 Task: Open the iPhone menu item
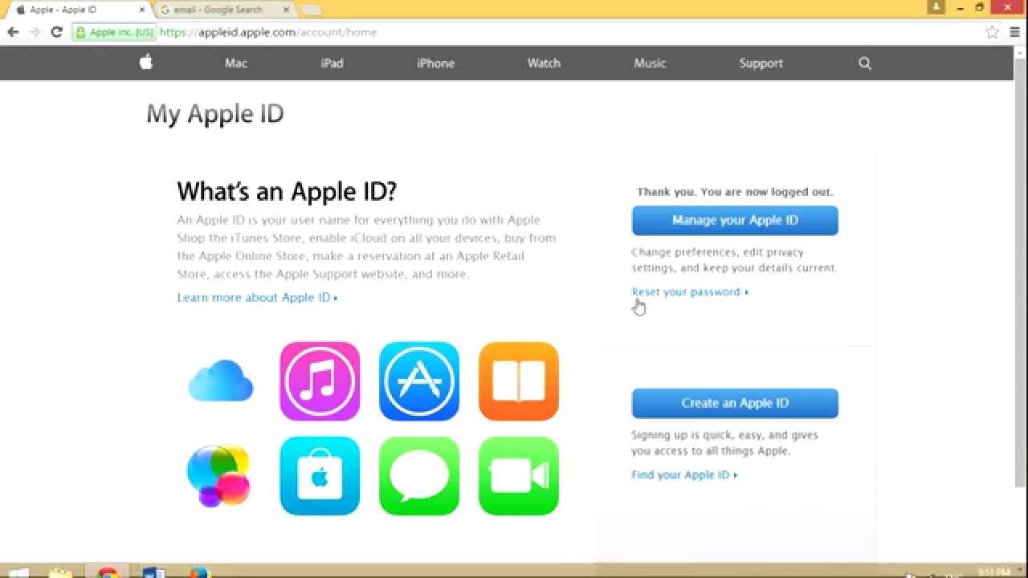[436, 63]
